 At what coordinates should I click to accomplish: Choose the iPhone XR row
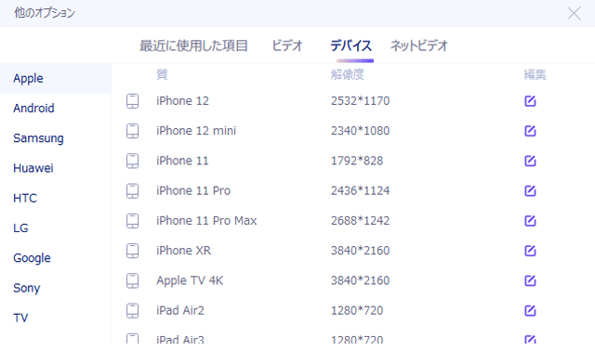(x=353, y=251)
